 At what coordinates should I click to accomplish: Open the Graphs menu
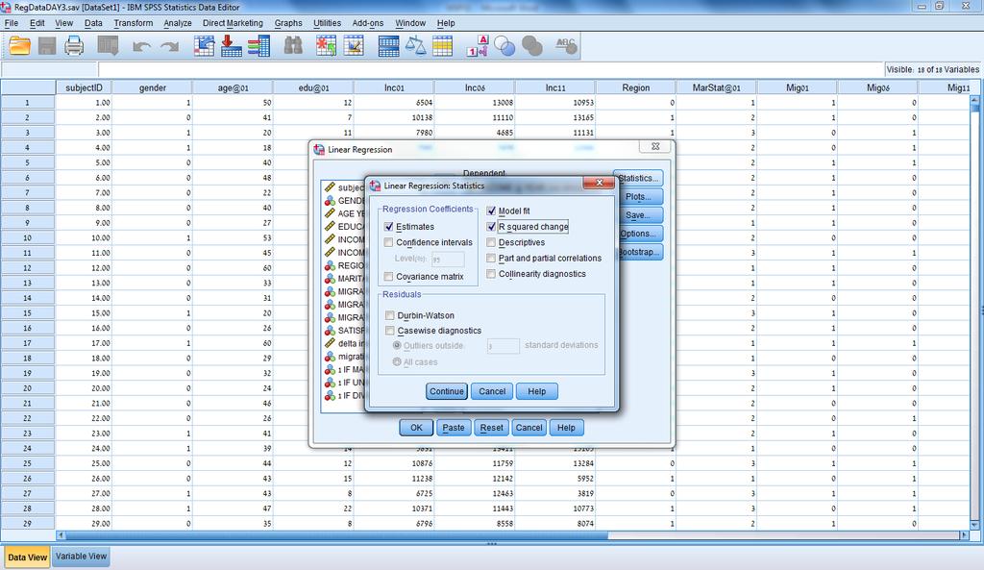(288, 23)
